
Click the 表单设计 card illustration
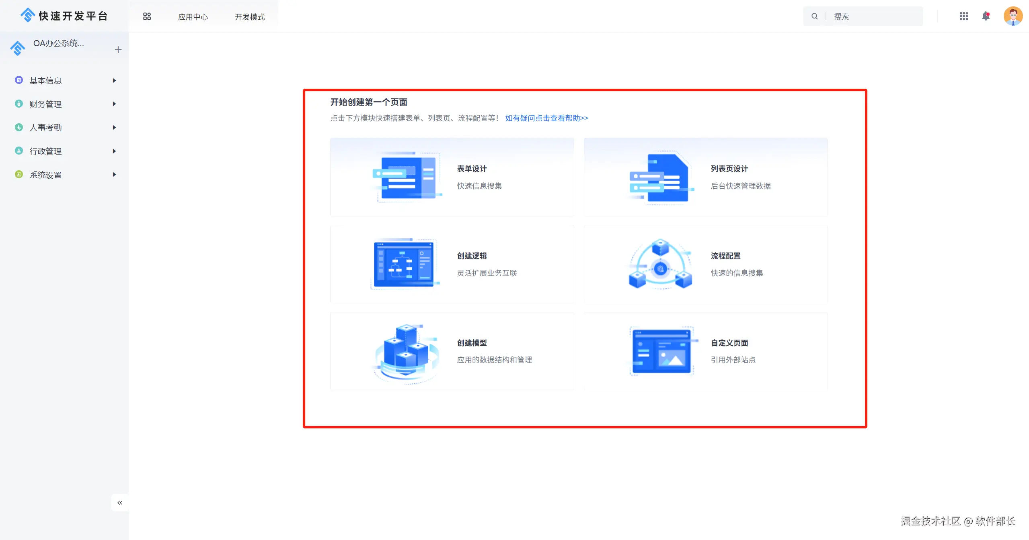pyautogui.click(x=407, y=177)
